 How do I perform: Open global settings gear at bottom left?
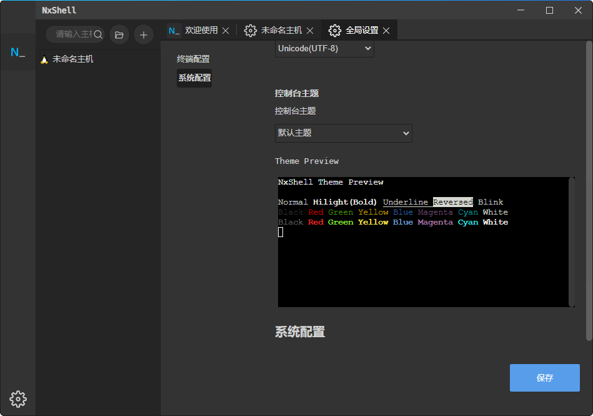click(x=17, y=399)
